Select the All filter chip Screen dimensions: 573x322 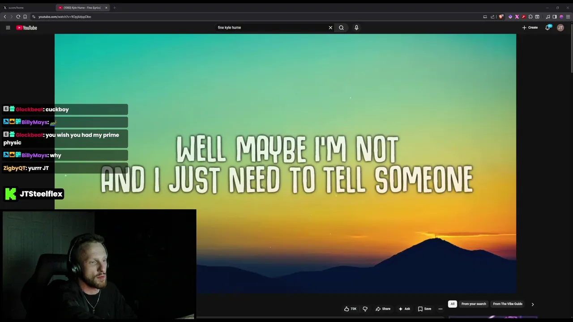pos(452,304)
